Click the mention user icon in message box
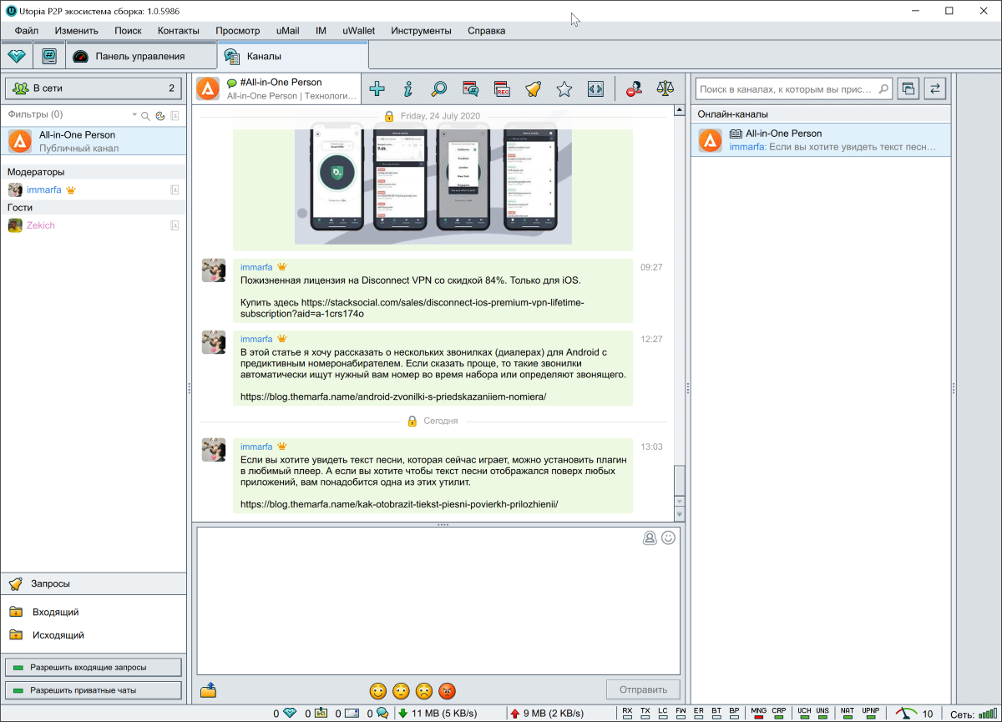Viewport: 1002px width, 722px height. click(x=650, y=538)
